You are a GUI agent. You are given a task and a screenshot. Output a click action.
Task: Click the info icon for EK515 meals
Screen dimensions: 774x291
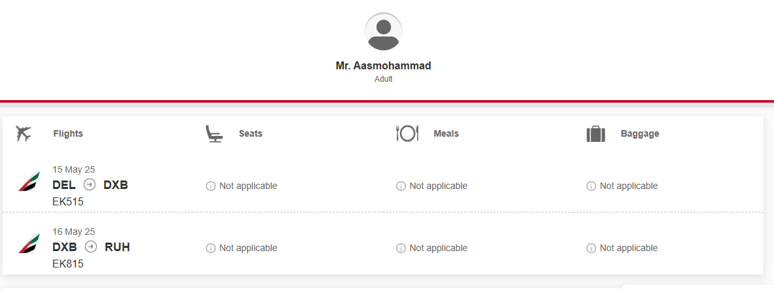(401, 186)
